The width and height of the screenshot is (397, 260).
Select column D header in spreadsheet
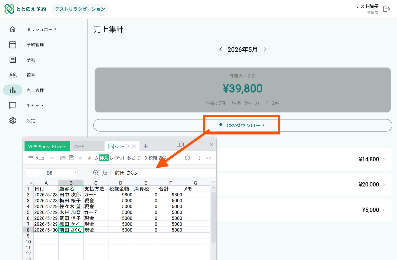point(121,183)
